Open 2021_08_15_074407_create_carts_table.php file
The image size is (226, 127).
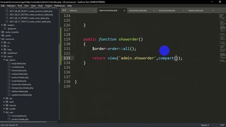pos(29,18)
